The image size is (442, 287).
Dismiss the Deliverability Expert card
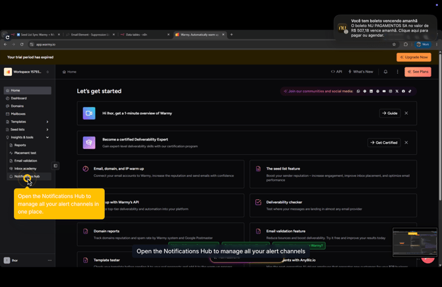[x=406, y=143]
